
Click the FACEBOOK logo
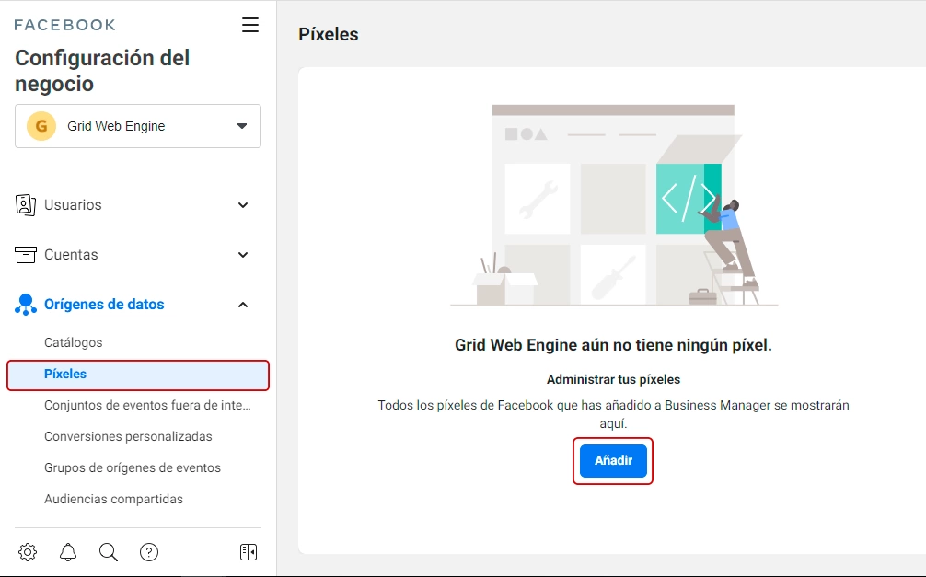[x=65, y=25]
